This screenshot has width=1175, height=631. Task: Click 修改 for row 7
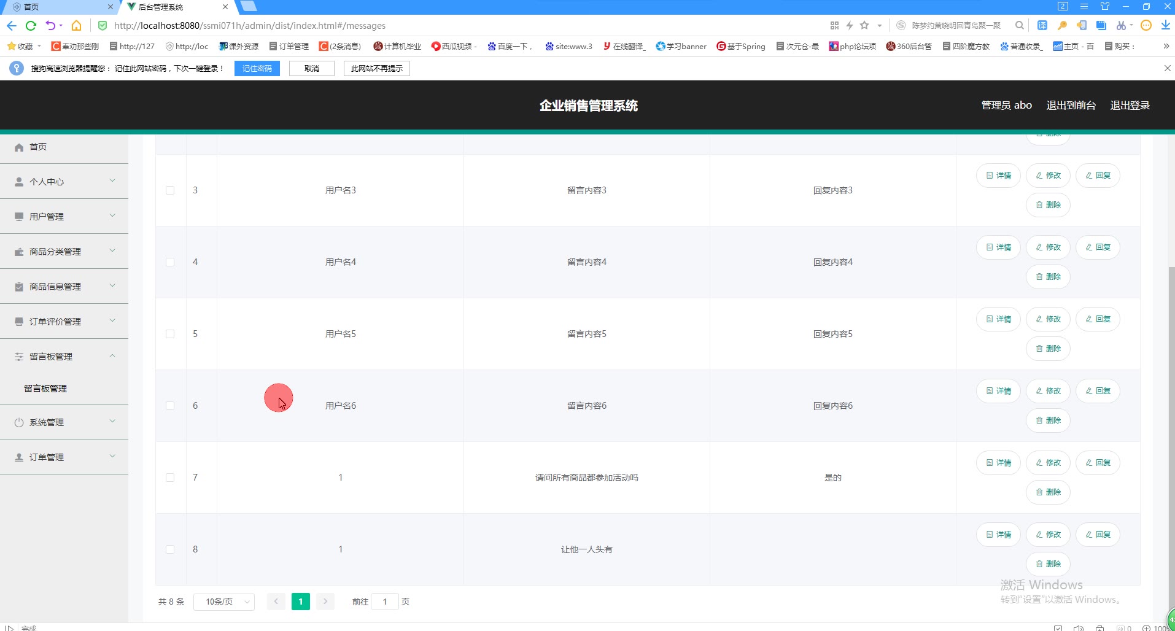[1048, 463]
